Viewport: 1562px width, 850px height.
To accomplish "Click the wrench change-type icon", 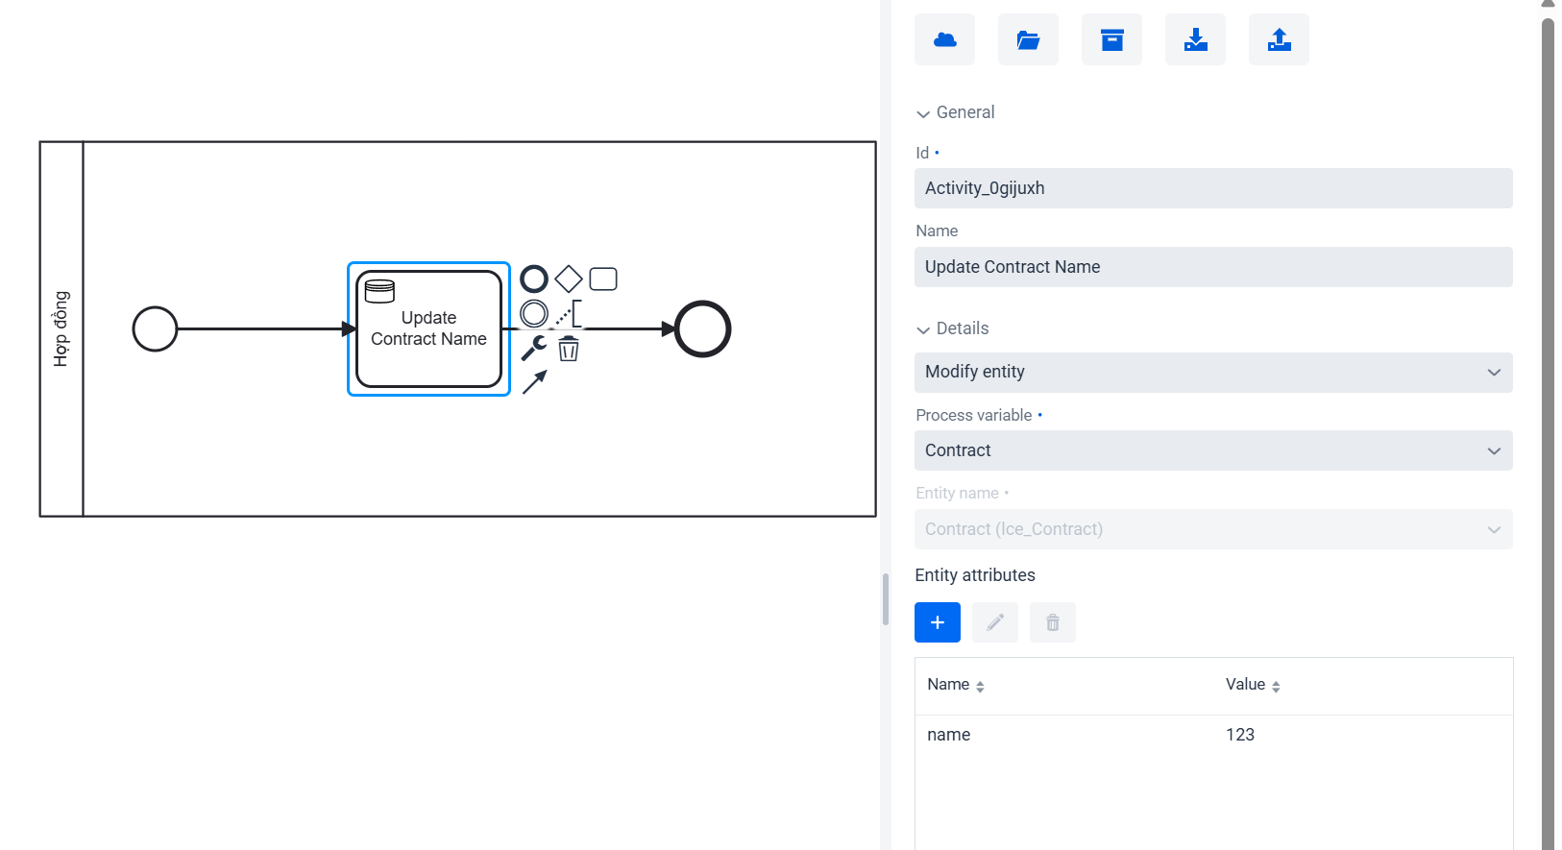I will pos(534,348).
